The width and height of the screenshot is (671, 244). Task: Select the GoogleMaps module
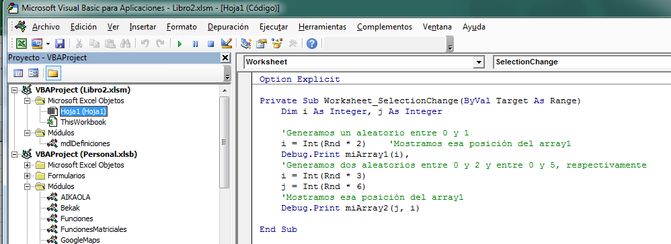80,240
